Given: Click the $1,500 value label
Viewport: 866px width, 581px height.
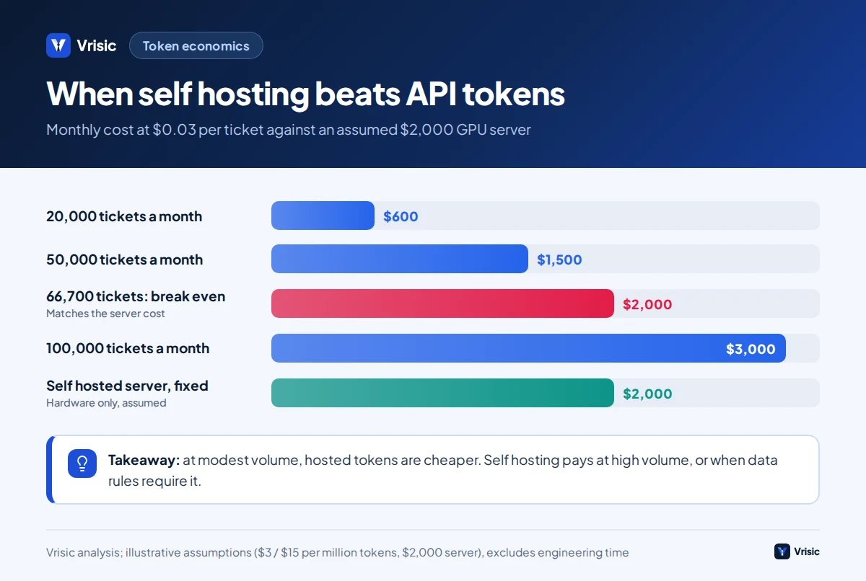Looking at the screenshot, I should [x=559, y=260].
